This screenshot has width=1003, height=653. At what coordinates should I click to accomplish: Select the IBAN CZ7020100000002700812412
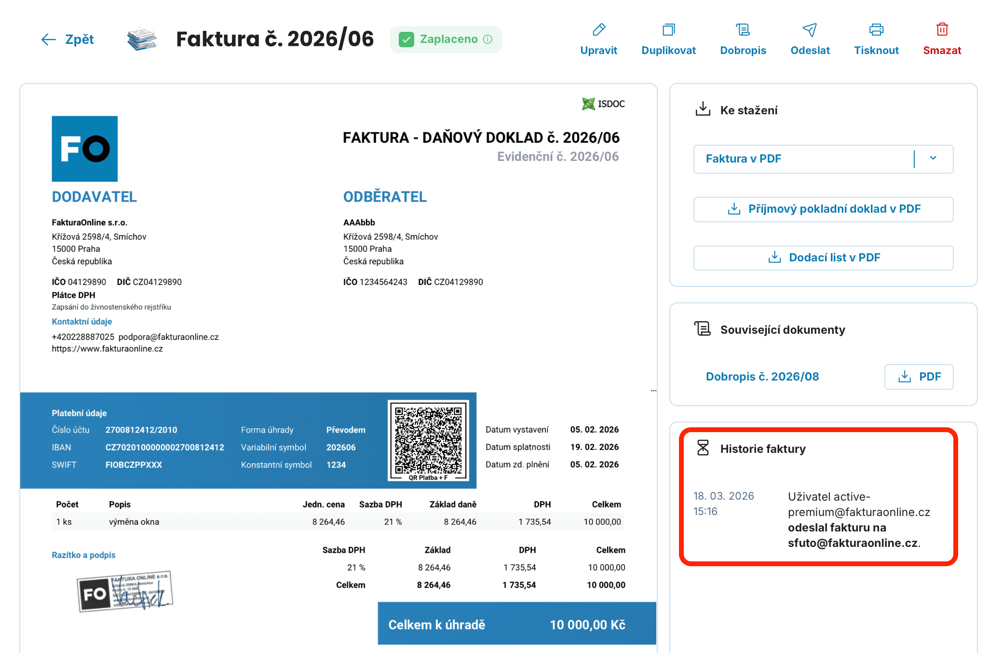pyautogui.click(x=164, y=448)
